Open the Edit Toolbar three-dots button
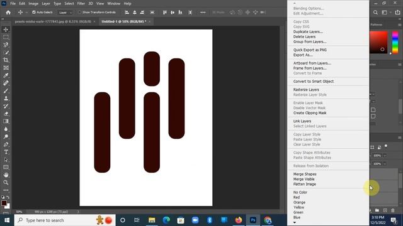Screen dimensions: 403x226 pyautogui.click(x=6, y=190)
